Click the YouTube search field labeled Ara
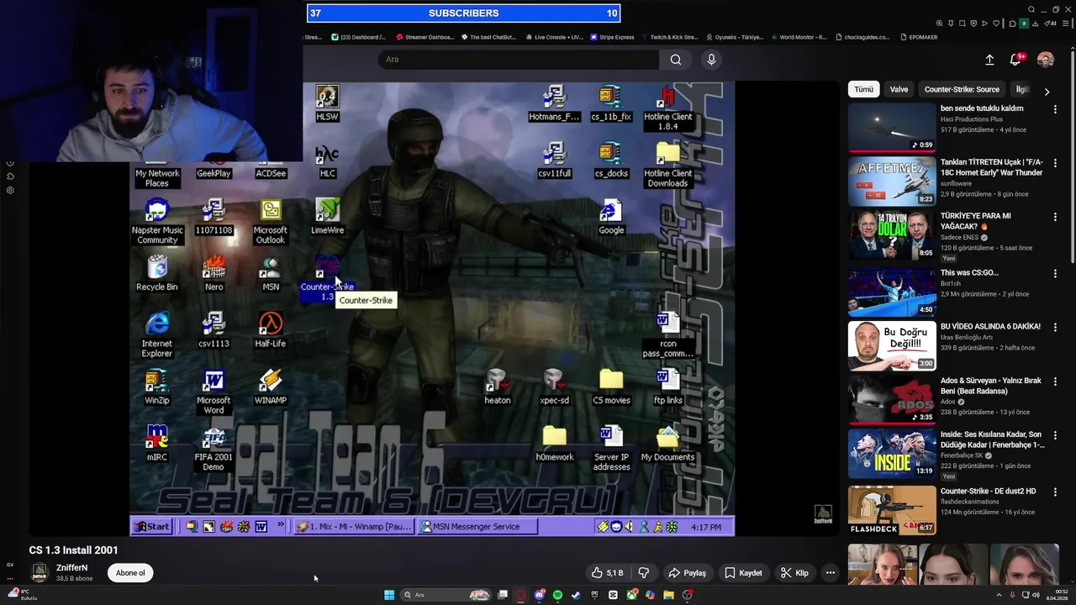The height and width of the screenshot is (605, 1076). [519, 60]
